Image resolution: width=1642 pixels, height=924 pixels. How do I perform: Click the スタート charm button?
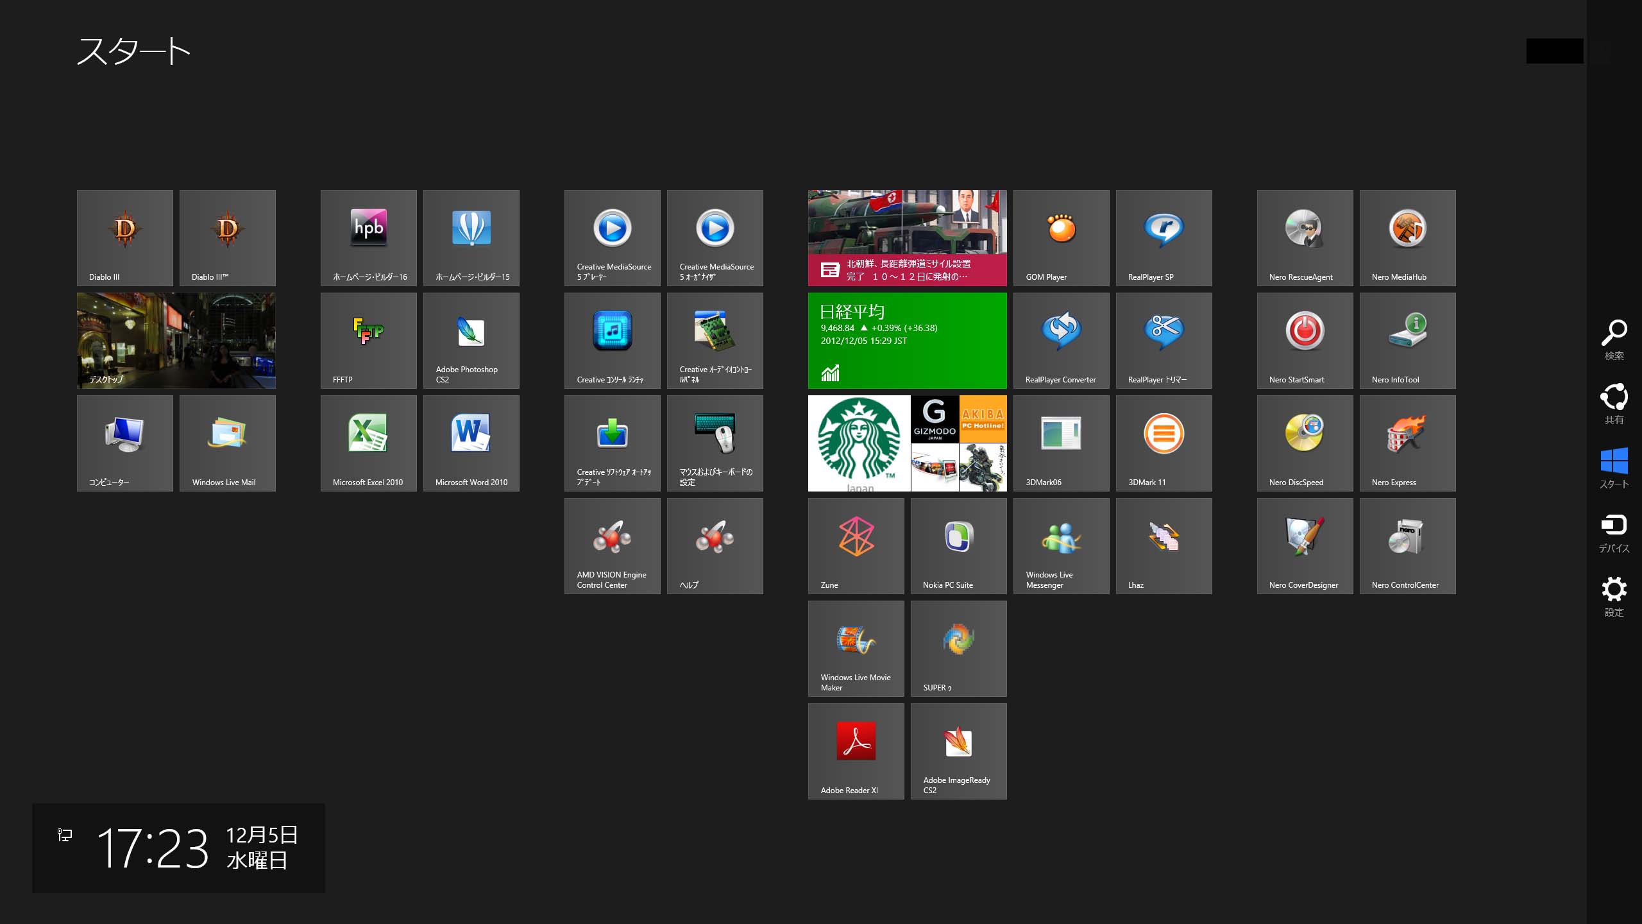tap(1614, 468)
